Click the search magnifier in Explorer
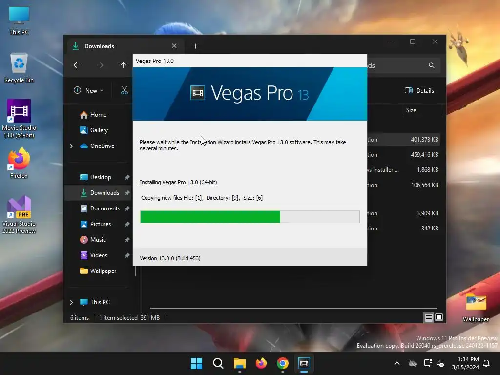500x375 pixels. tap(432, 65)
